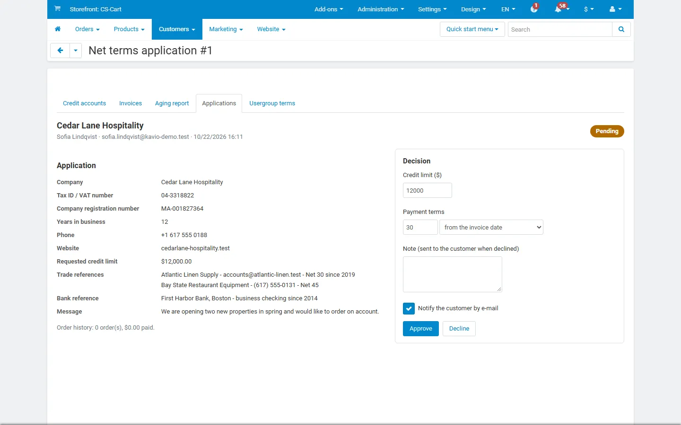Click the email sofia.lindqvist@kavio-demo.test text
681x425 pixels.
pos(145,137)
